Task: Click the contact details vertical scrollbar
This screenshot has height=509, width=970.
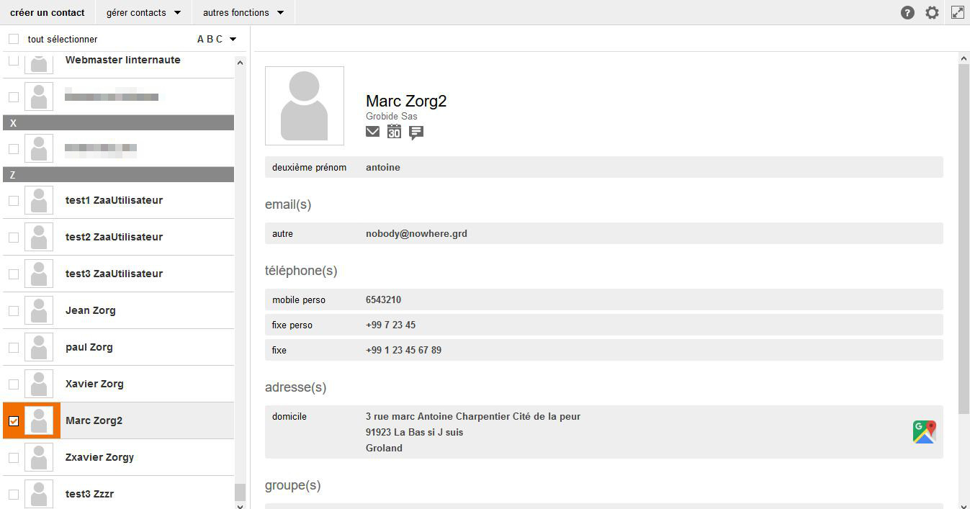Action: 964,238
